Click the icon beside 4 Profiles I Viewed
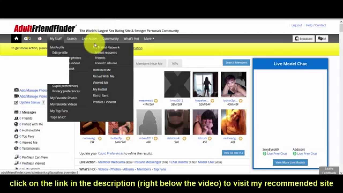Screen dimensions: 343x193 (16, 163)
